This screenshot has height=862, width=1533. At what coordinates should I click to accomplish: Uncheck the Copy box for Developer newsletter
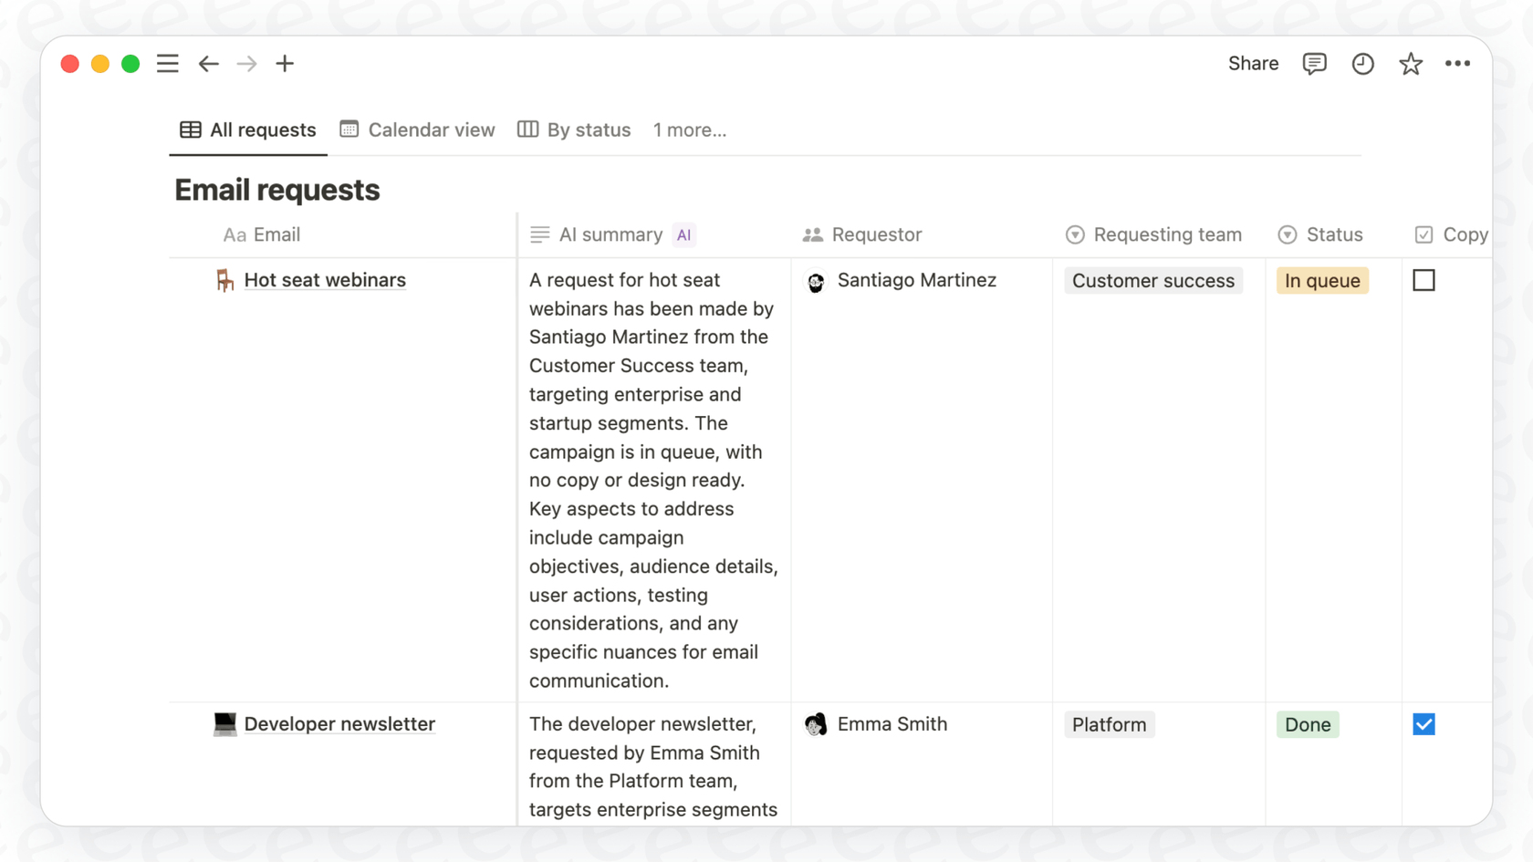[x=1423, y=724]
